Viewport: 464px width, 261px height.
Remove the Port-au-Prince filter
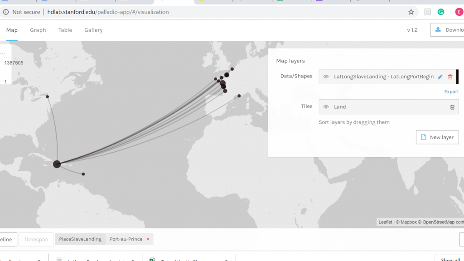tap(148, 239)
